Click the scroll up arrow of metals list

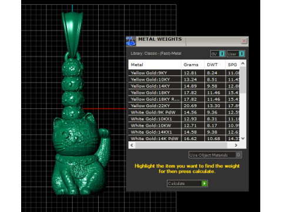coord(243,63)
